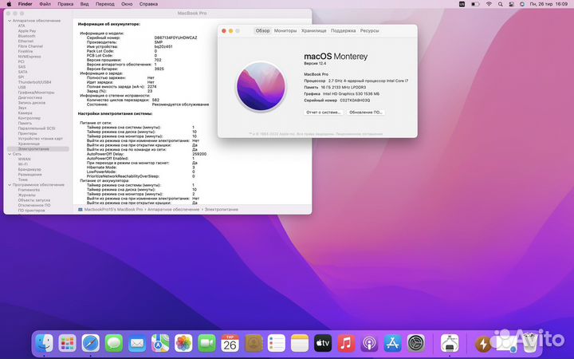Open the lightning bolt app in Dock
Screen dimensions: 574x359
coord(483,344)
